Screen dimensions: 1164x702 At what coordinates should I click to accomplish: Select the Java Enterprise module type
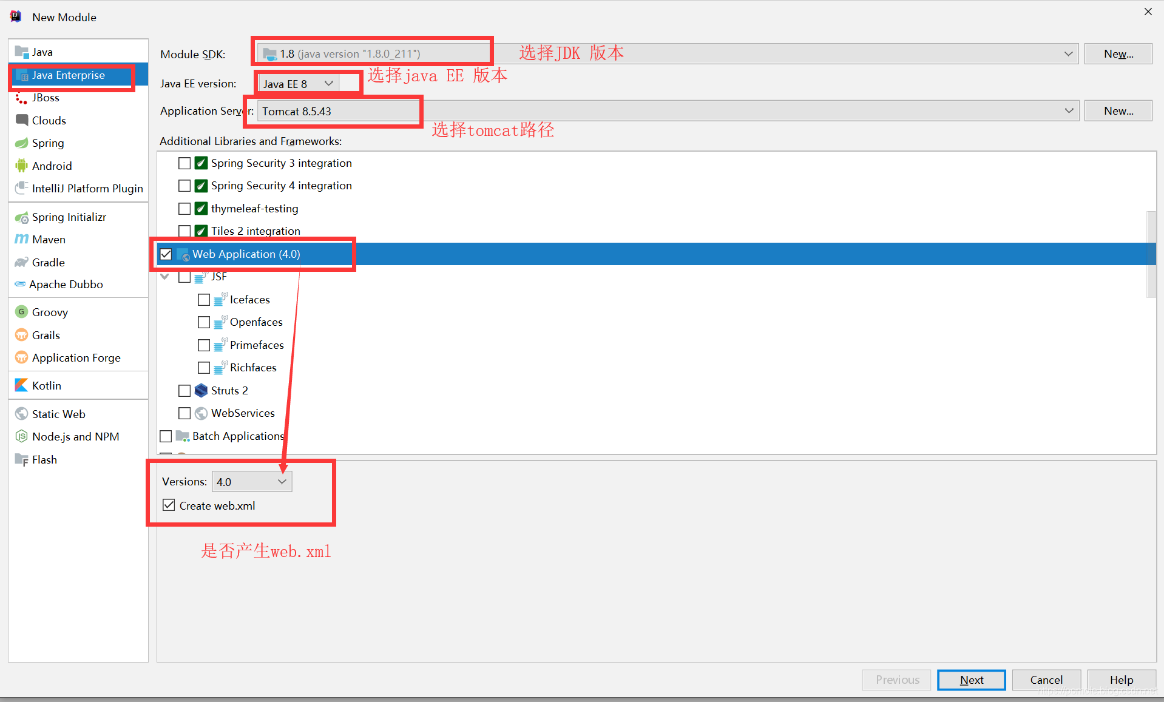pyautogui.click(x=78, y=75)
